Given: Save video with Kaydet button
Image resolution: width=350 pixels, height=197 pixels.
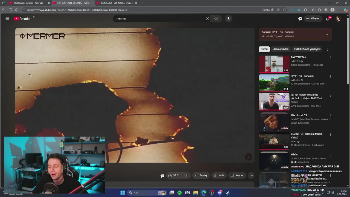Looking at the screenshot, I should [x=237, y=175].
